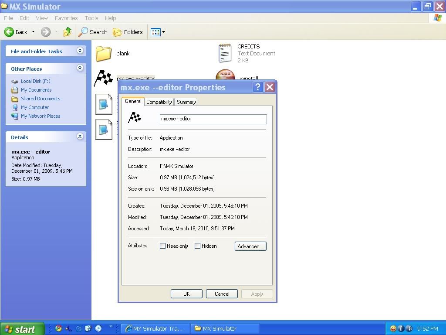Enable the Read-only attribute checkbox
The image size is (446, 335).
tap(163, 246)
